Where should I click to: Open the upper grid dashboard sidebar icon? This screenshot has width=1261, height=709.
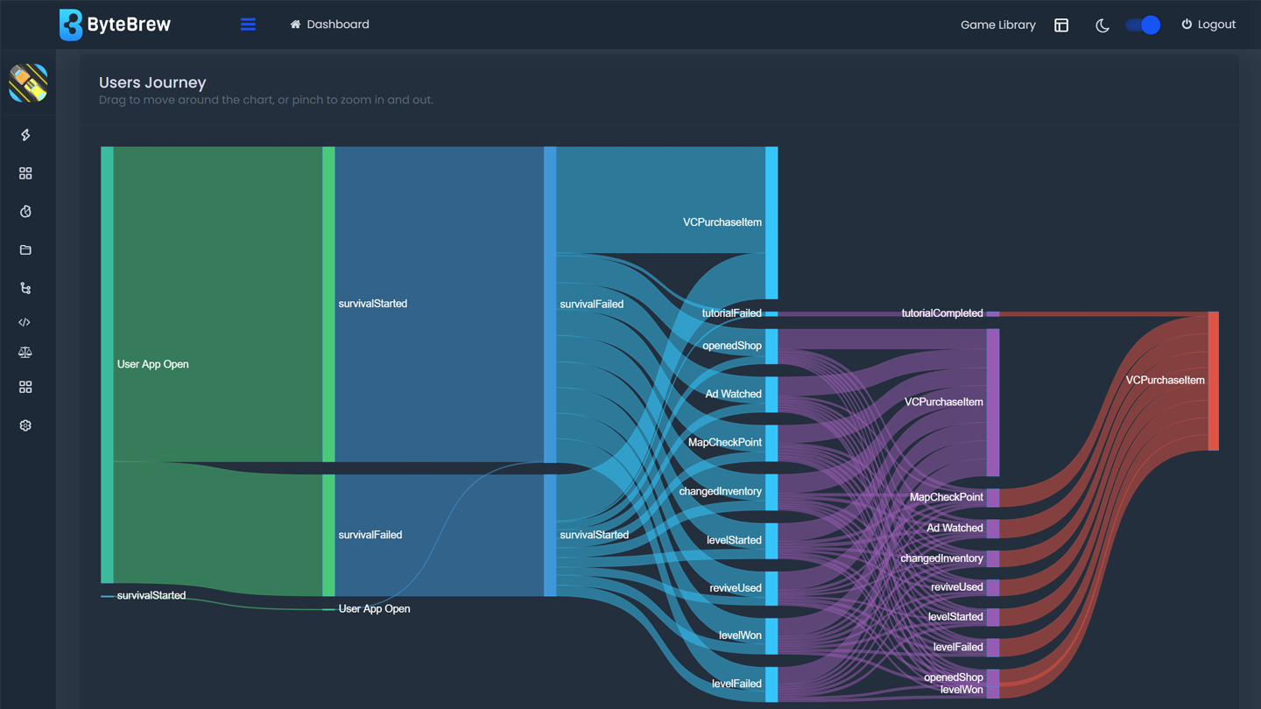pos(25,173)
